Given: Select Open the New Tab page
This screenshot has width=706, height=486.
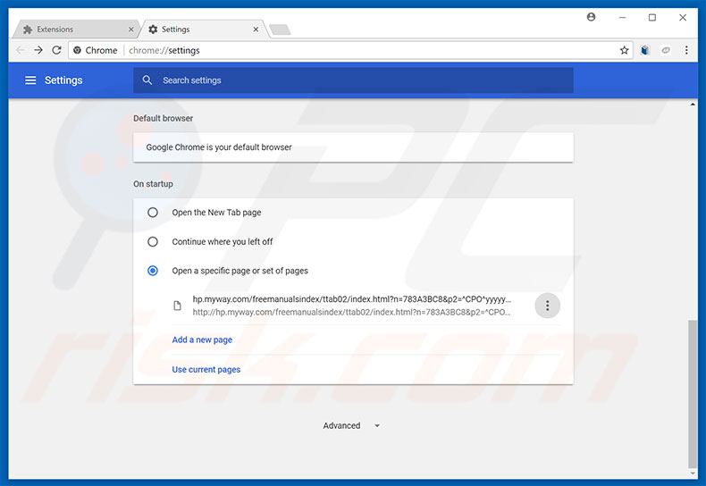Looking at the screenshot, I should click(x=153, y=213).
